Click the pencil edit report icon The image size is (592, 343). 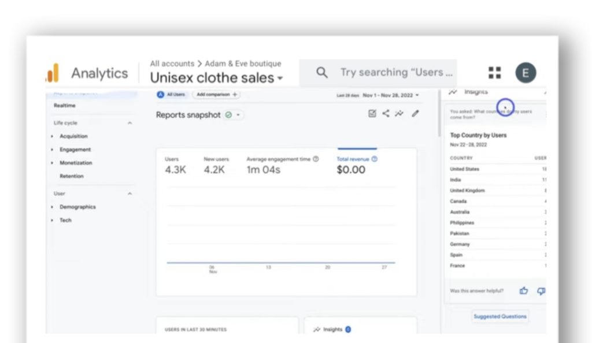[415, 114]
